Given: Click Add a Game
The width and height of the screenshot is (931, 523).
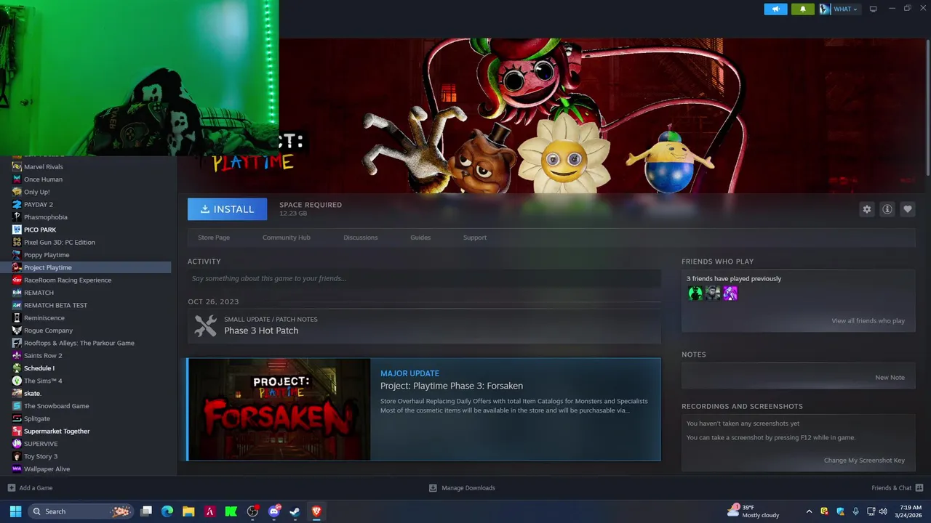Looking at the screenshot, I should (30, 488).
